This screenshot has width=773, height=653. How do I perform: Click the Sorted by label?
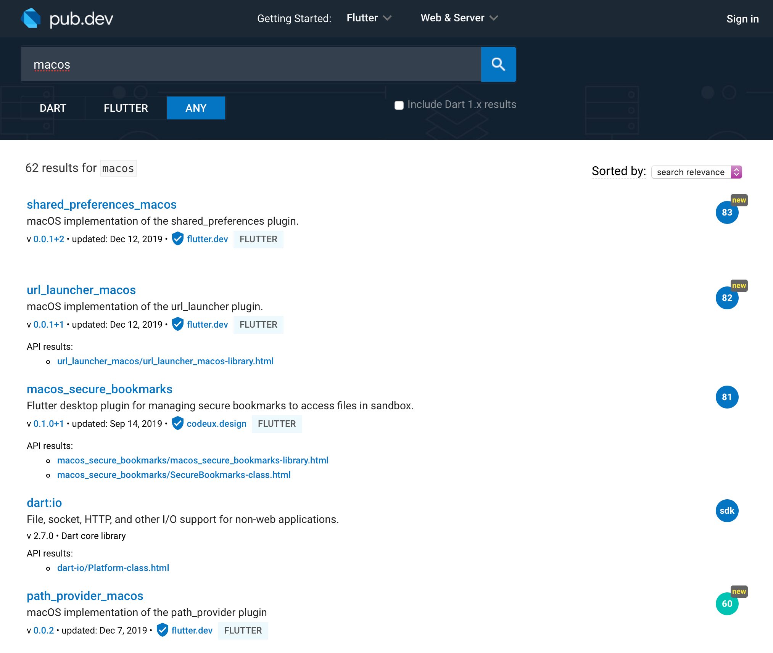pyautogui.click(x=619, y=171)
